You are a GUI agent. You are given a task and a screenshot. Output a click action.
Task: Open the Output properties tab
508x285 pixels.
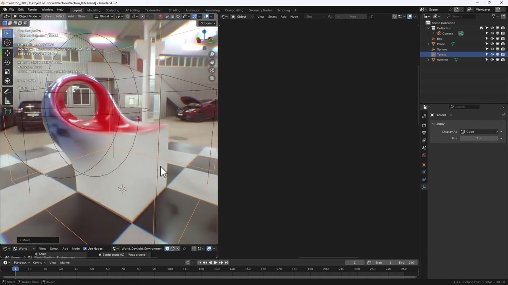(x=424, y=133)
